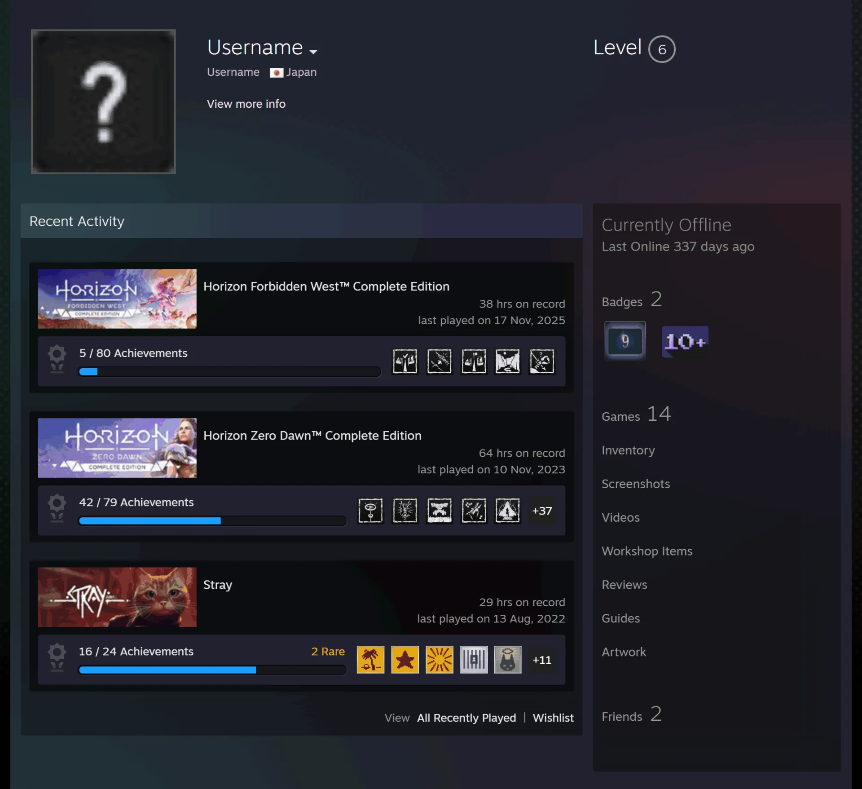Open View more info link

coord(246,104)
